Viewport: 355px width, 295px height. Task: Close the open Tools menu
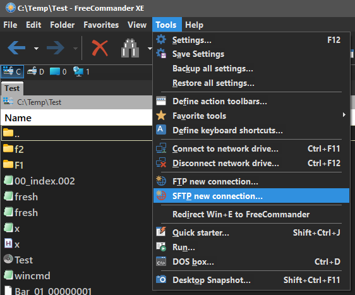pos(167,25)
